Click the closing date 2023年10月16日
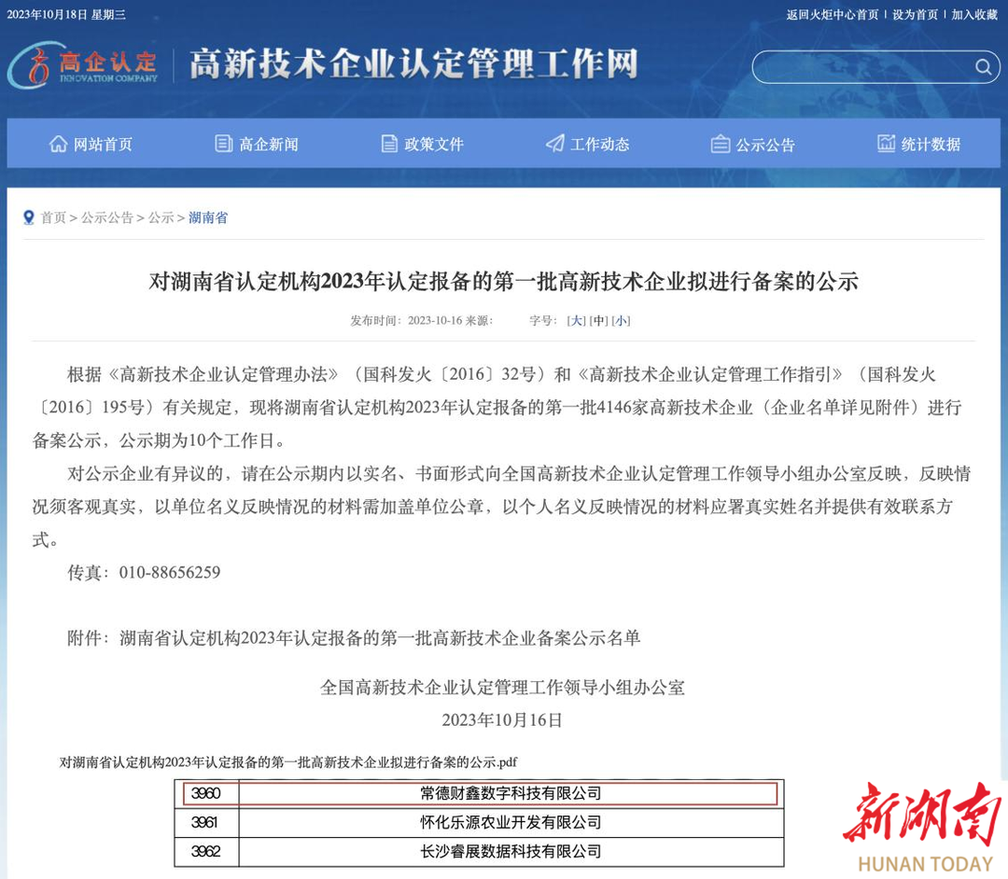Screen dimensions: 1008x879 click(502, 720)
